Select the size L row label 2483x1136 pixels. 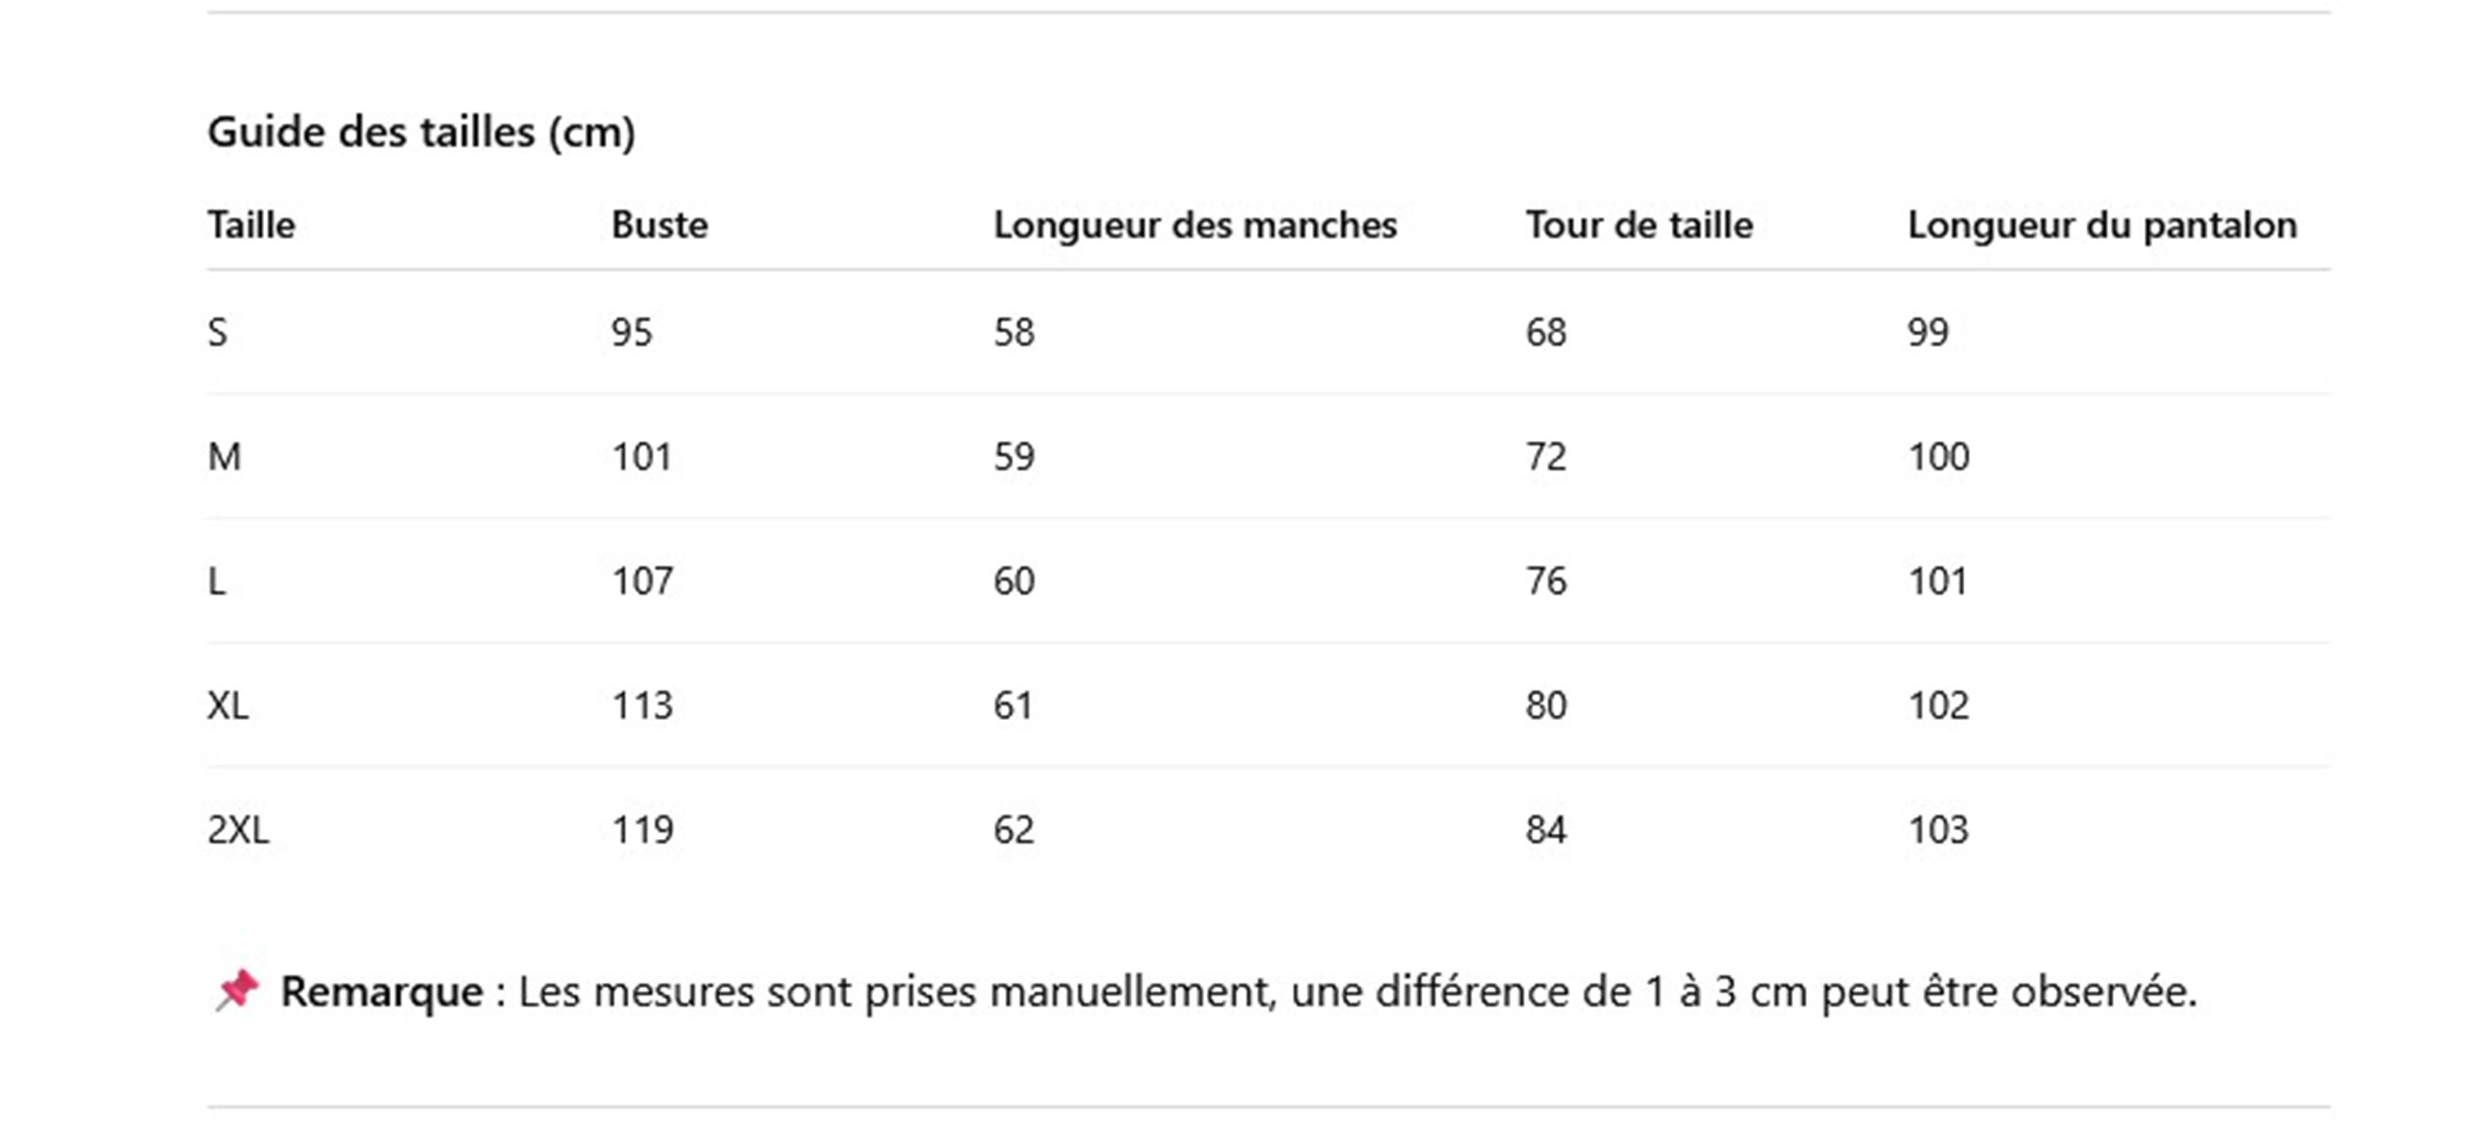tap(217, 582)
